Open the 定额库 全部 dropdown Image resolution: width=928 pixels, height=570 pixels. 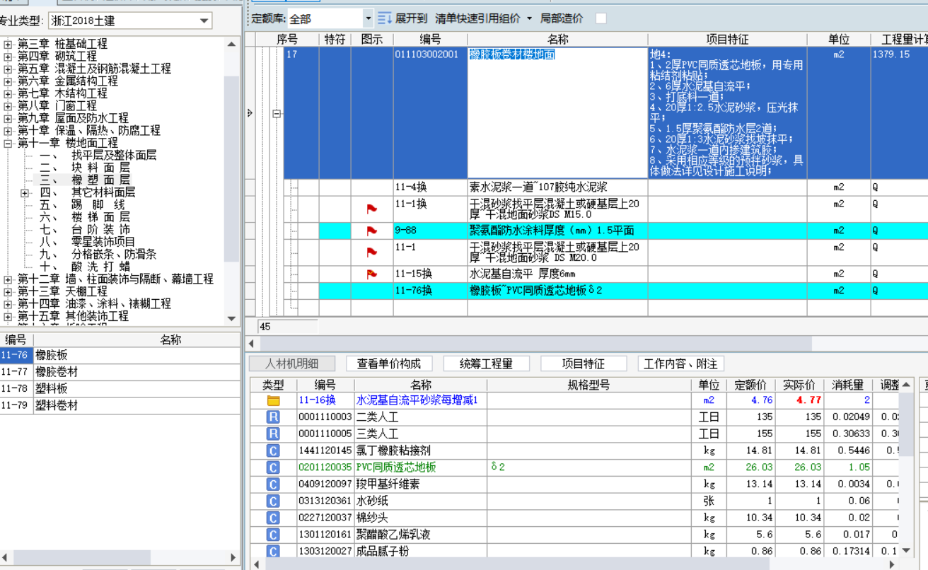(369, 18)
